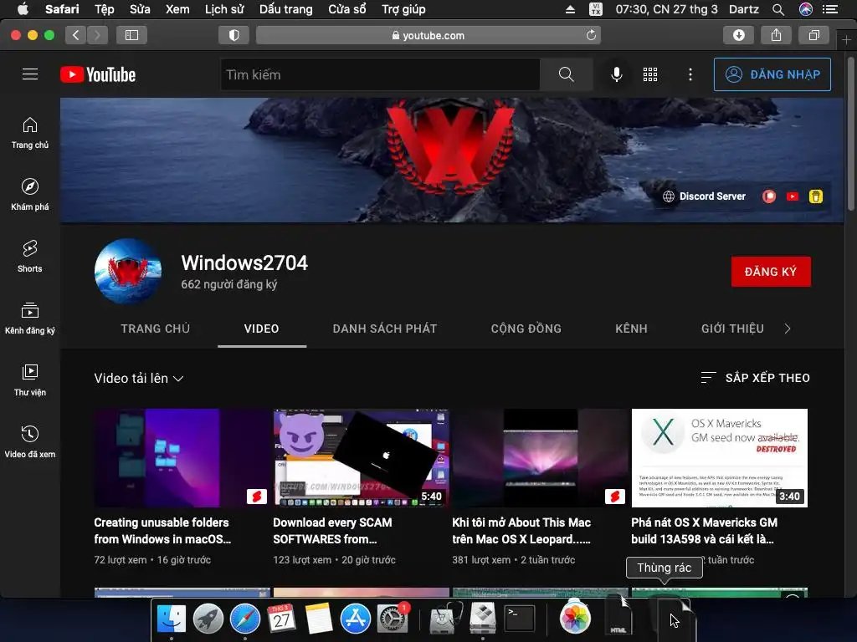
Task: Reload the page with the refresh icon
Action: 591,35
